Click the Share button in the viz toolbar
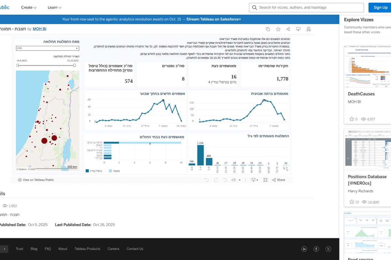 coord(279,180)
